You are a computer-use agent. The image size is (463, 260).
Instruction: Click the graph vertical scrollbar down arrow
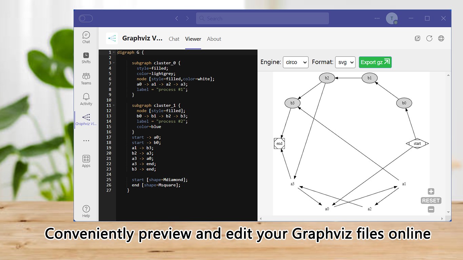[x=449, y=212]
